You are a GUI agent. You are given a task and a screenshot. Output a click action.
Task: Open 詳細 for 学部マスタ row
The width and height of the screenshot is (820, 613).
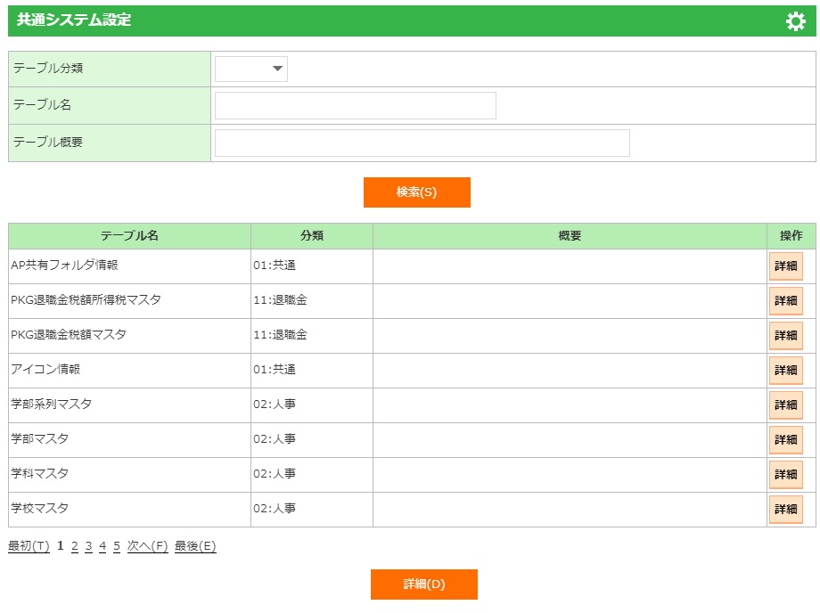point(785,440)
